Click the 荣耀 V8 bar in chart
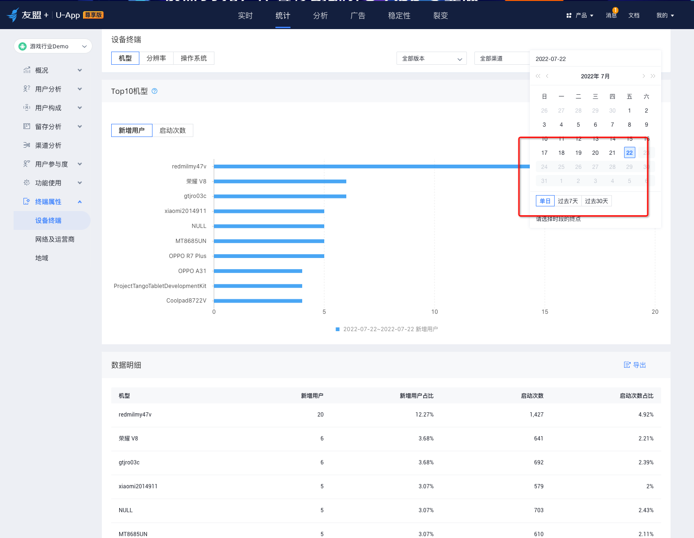The image size is (694, 538). (x=280, y=182)
